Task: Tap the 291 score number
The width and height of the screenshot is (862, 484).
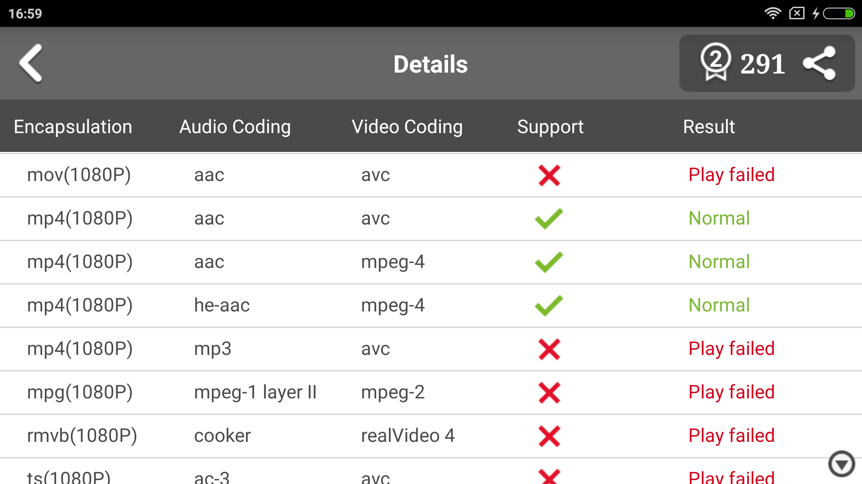Action: click(762, 64)
